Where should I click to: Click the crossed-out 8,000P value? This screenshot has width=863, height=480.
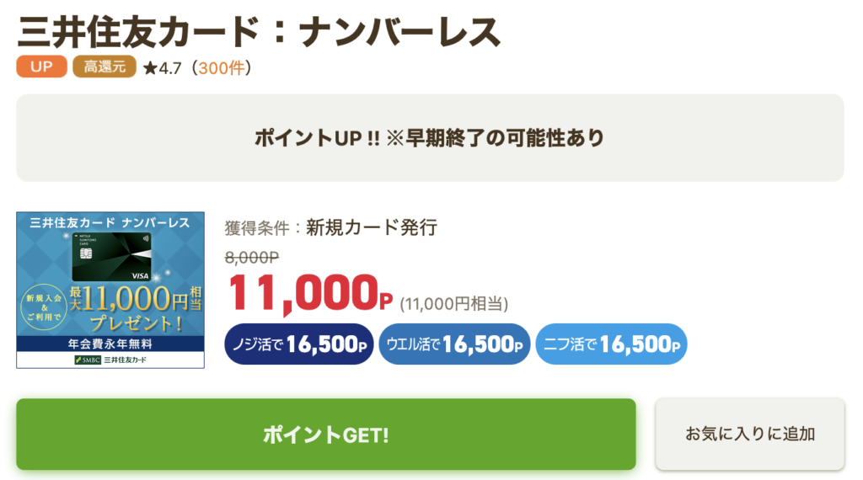[x=252, y=258]
